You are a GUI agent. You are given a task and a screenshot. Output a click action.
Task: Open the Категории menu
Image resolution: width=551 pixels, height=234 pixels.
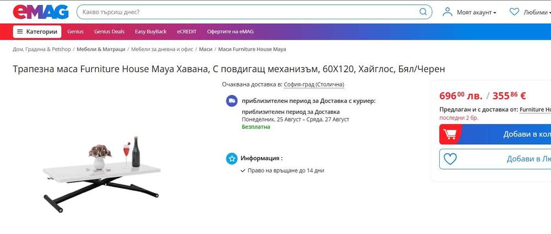tap(37, 31)
